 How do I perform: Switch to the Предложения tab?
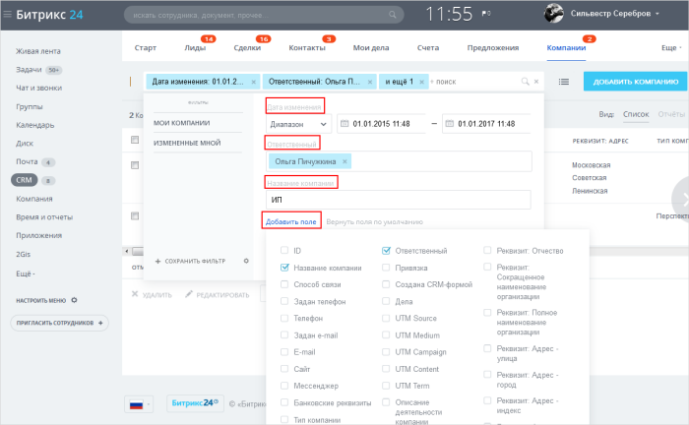pyautogui.click(x=492, y=48)
